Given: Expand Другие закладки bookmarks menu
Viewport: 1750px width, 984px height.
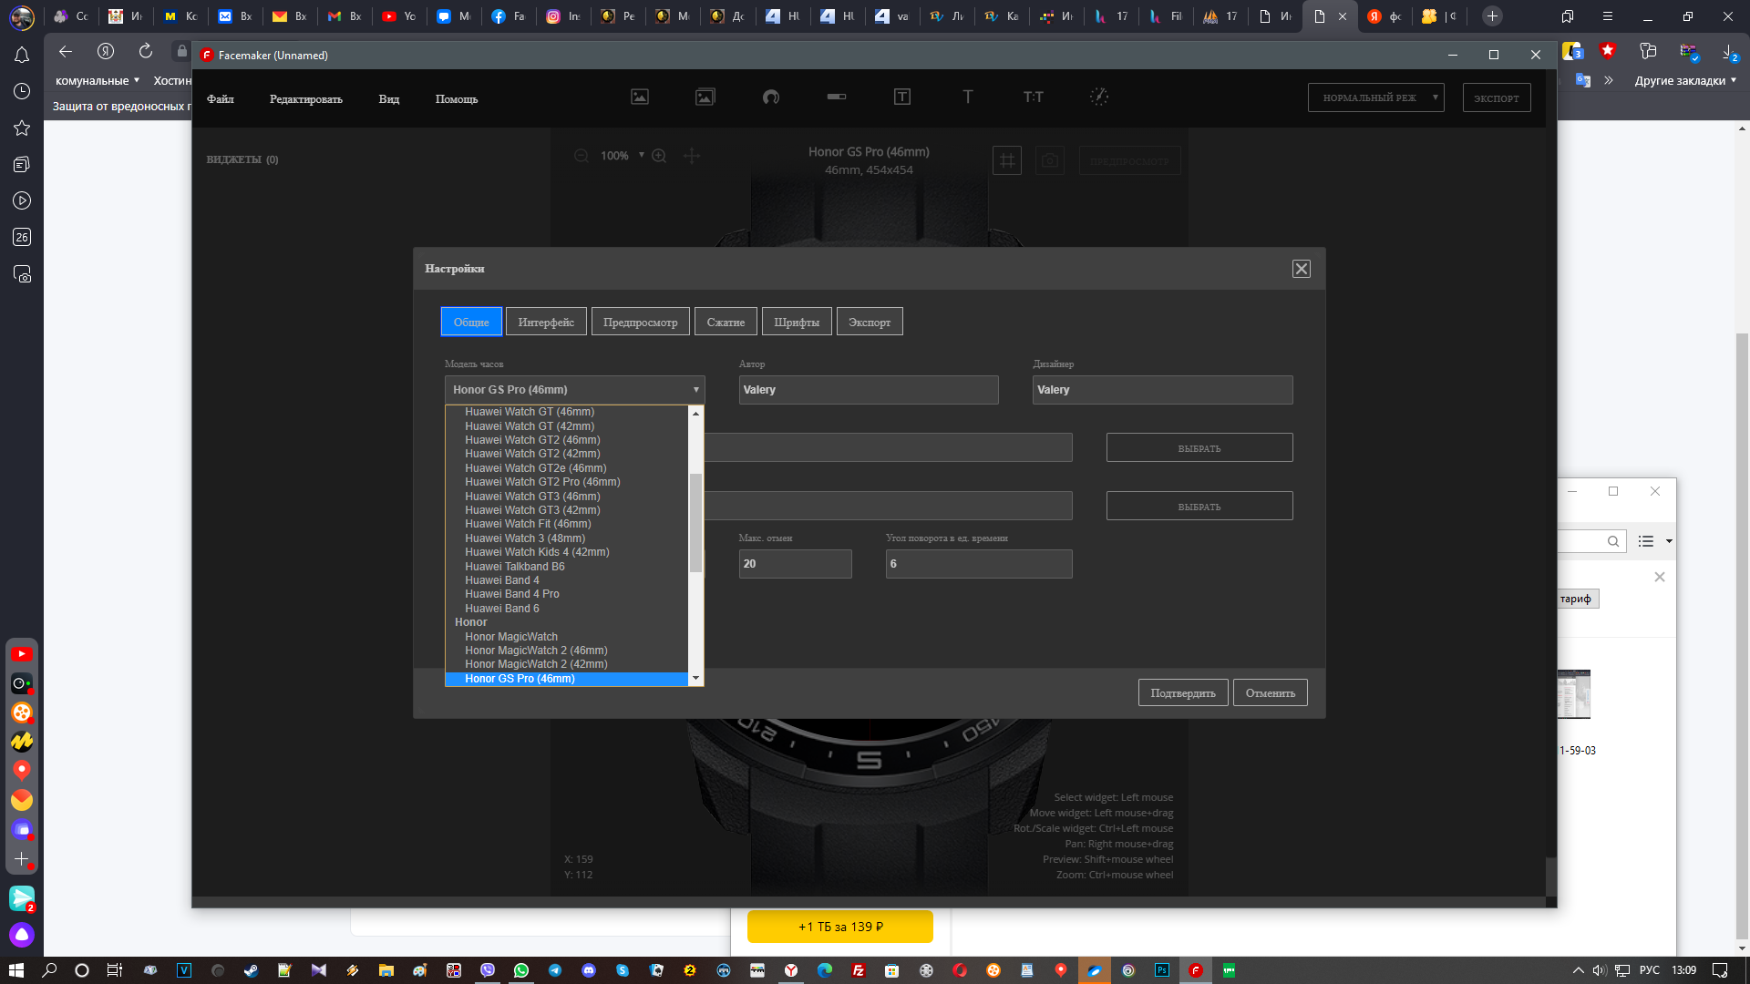Looking at the screenshot, I should (1685, 80).
